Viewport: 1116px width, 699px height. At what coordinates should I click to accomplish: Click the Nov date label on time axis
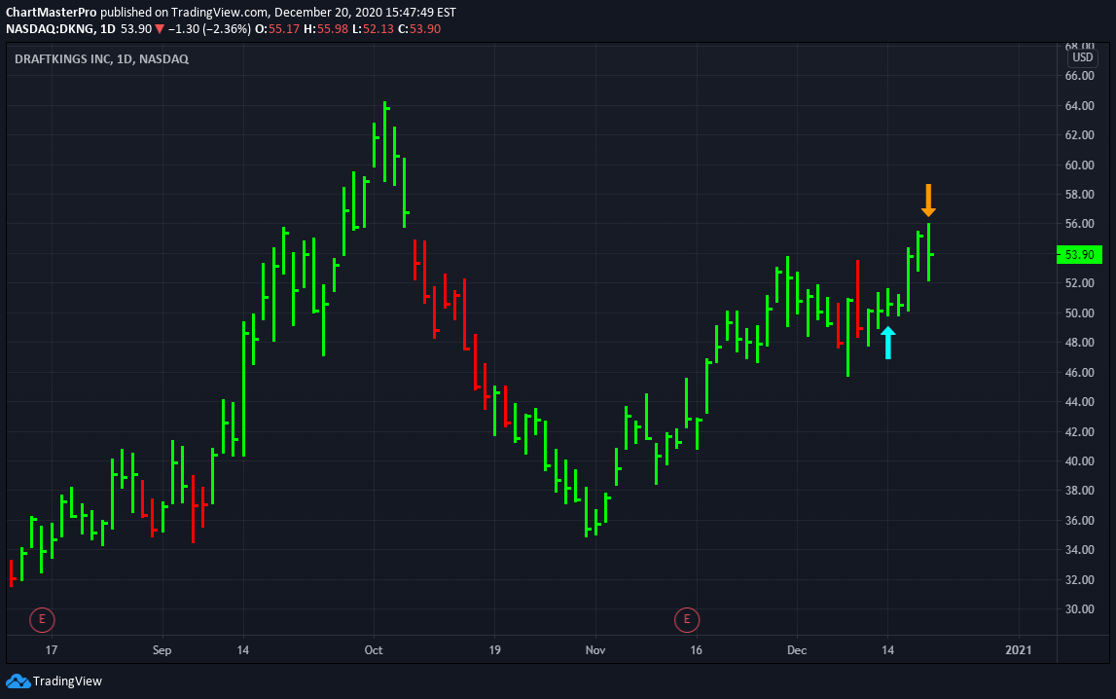click(595, 650)
